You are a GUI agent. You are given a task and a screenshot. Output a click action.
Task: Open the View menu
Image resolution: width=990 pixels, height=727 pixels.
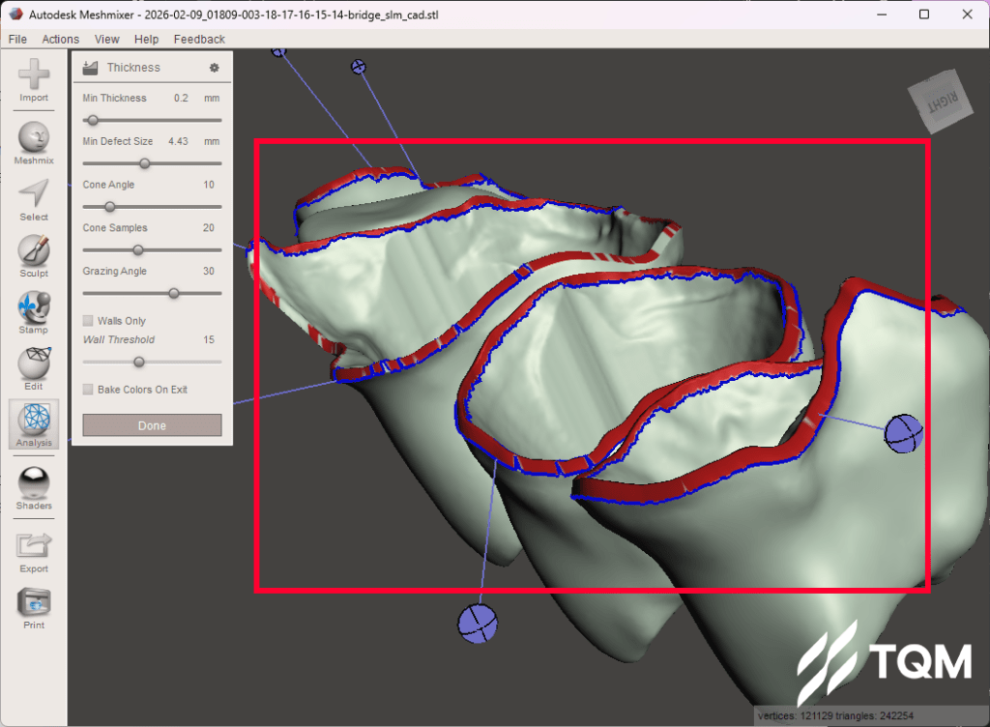coord(107,39)
